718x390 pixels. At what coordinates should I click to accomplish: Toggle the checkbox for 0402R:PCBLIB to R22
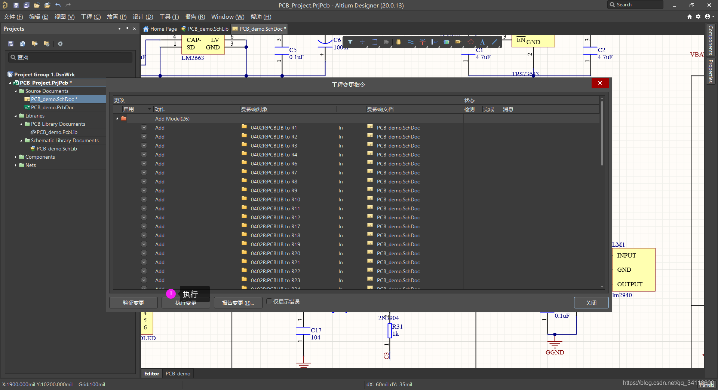point(144,271)
